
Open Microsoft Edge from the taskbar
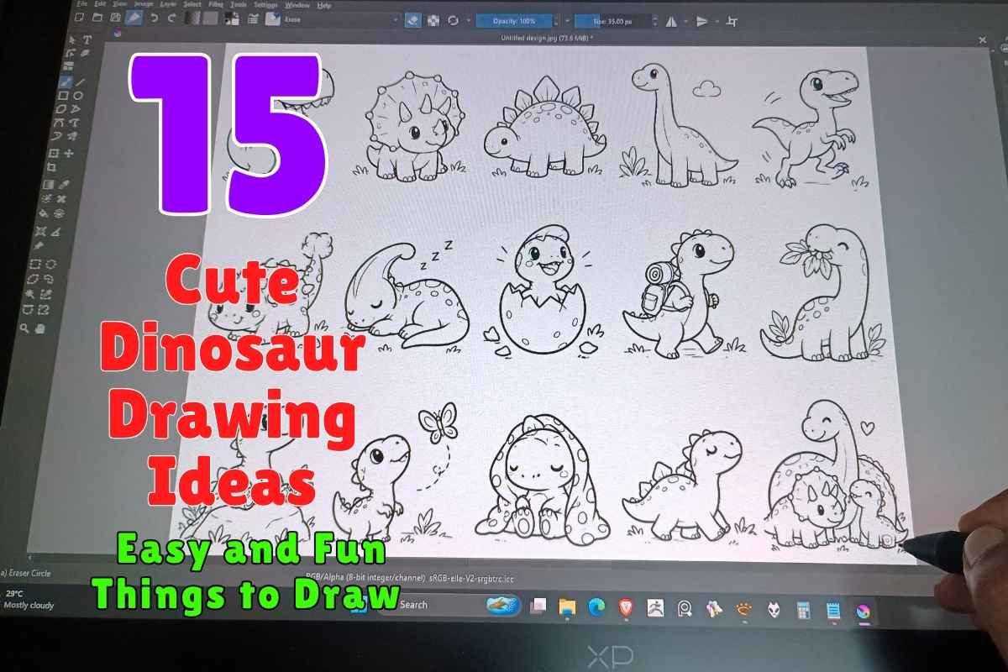point(597,607)
